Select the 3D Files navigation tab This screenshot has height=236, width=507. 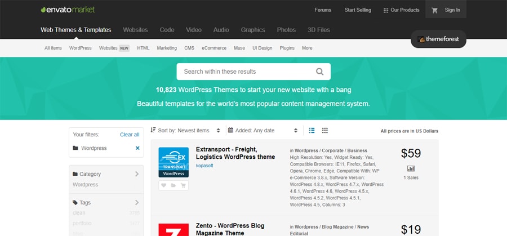[319, 30]
